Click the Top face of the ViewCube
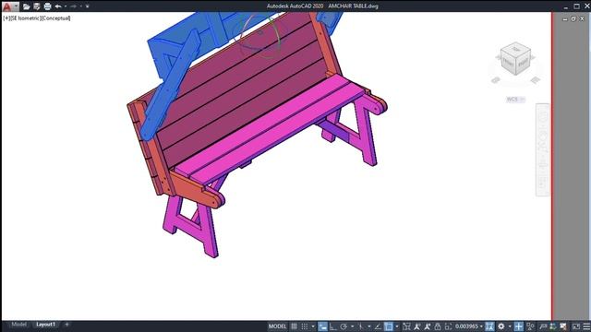The image size is (591, 332). click(516, 49)
